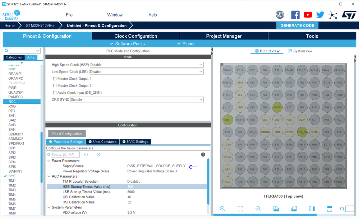Select QUADSPI in the peripheral list

pos(16,92)
